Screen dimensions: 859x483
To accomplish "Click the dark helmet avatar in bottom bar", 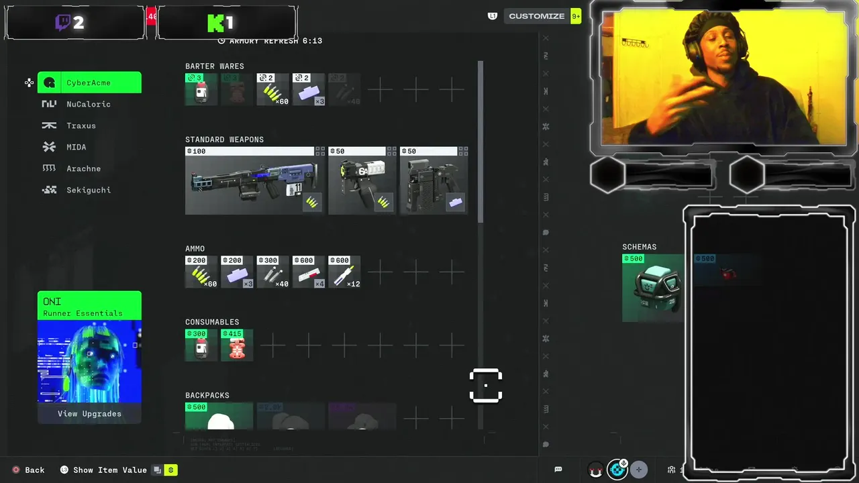I will [595, 470].
